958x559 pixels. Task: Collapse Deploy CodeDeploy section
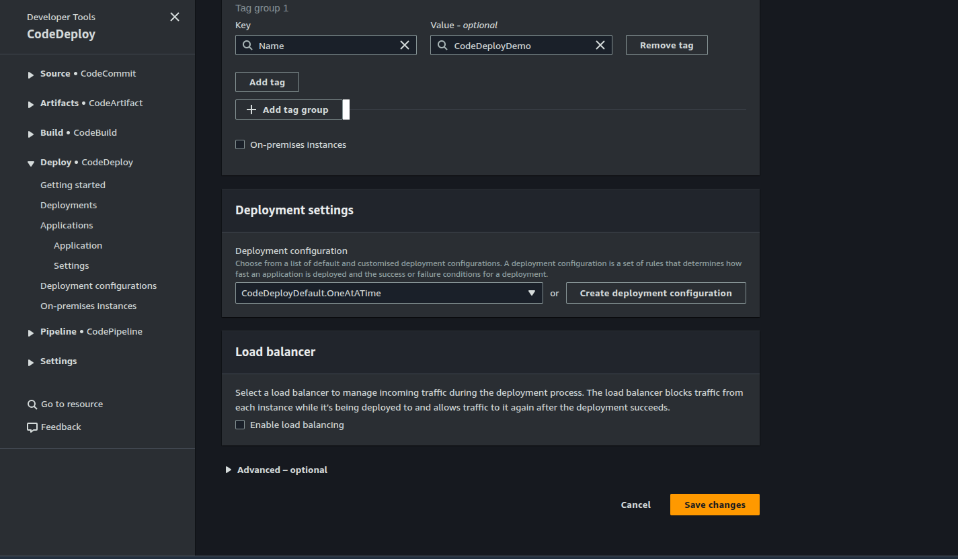pos(31,163)
